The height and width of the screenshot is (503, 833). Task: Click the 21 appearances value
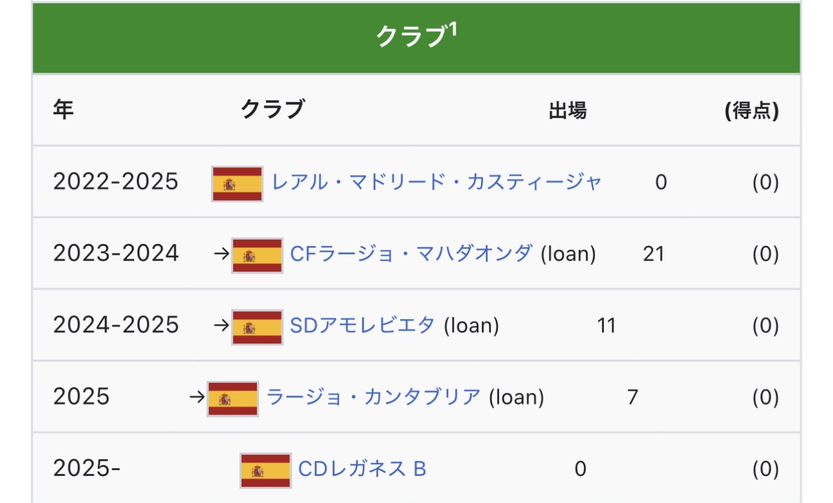click(x=653, y=254)
